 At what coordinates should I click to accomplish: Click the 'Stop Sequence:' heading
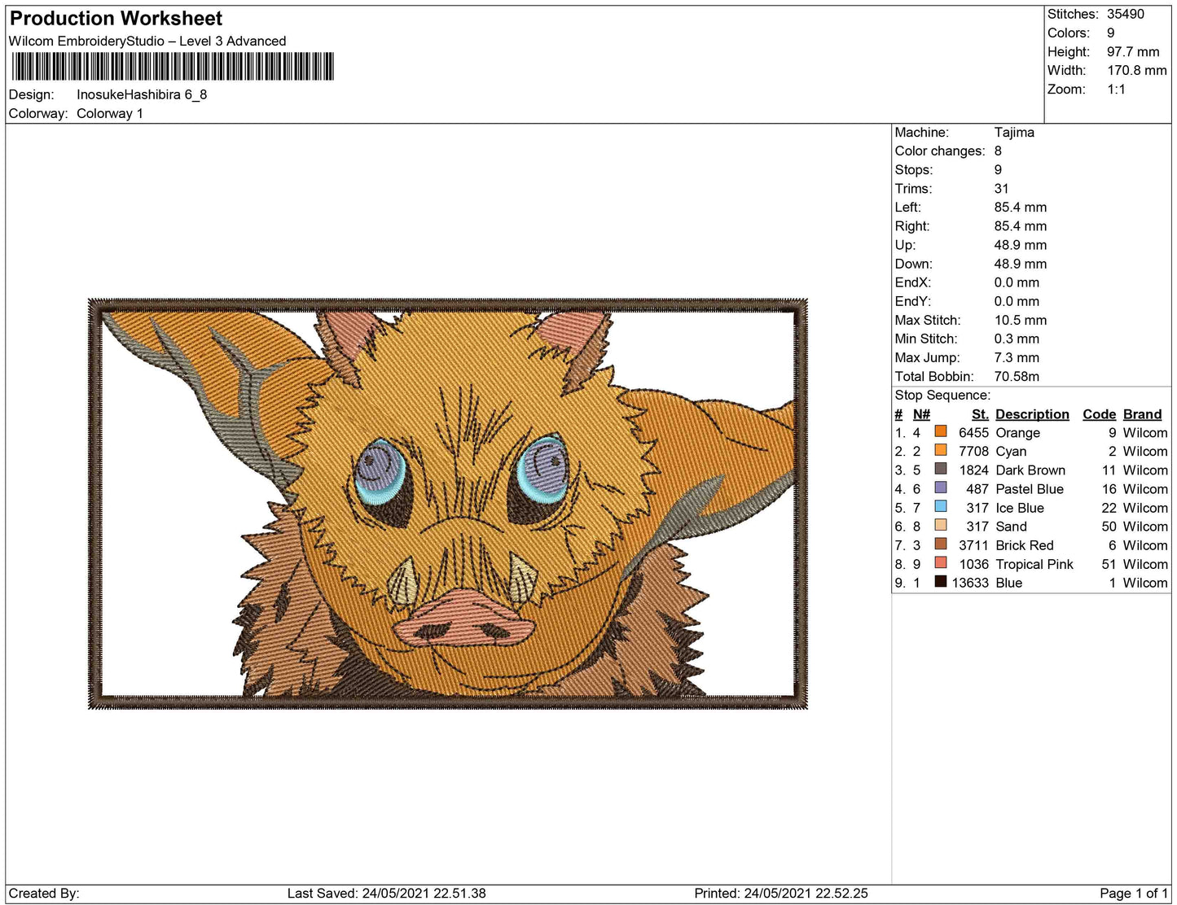pos(942,395)
